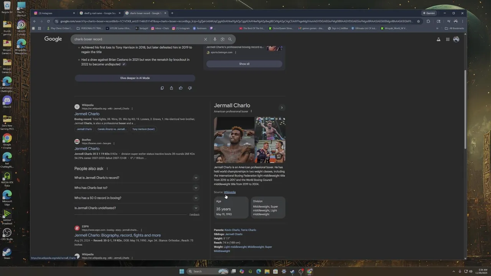Open Steam desktop shortcut
491x276 pixels.
tap(7, 253)
